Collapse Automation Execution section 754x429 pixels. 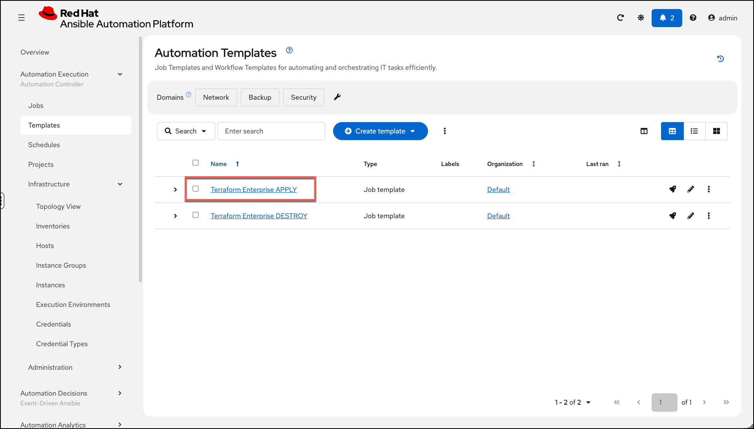(x=120, y=74)
